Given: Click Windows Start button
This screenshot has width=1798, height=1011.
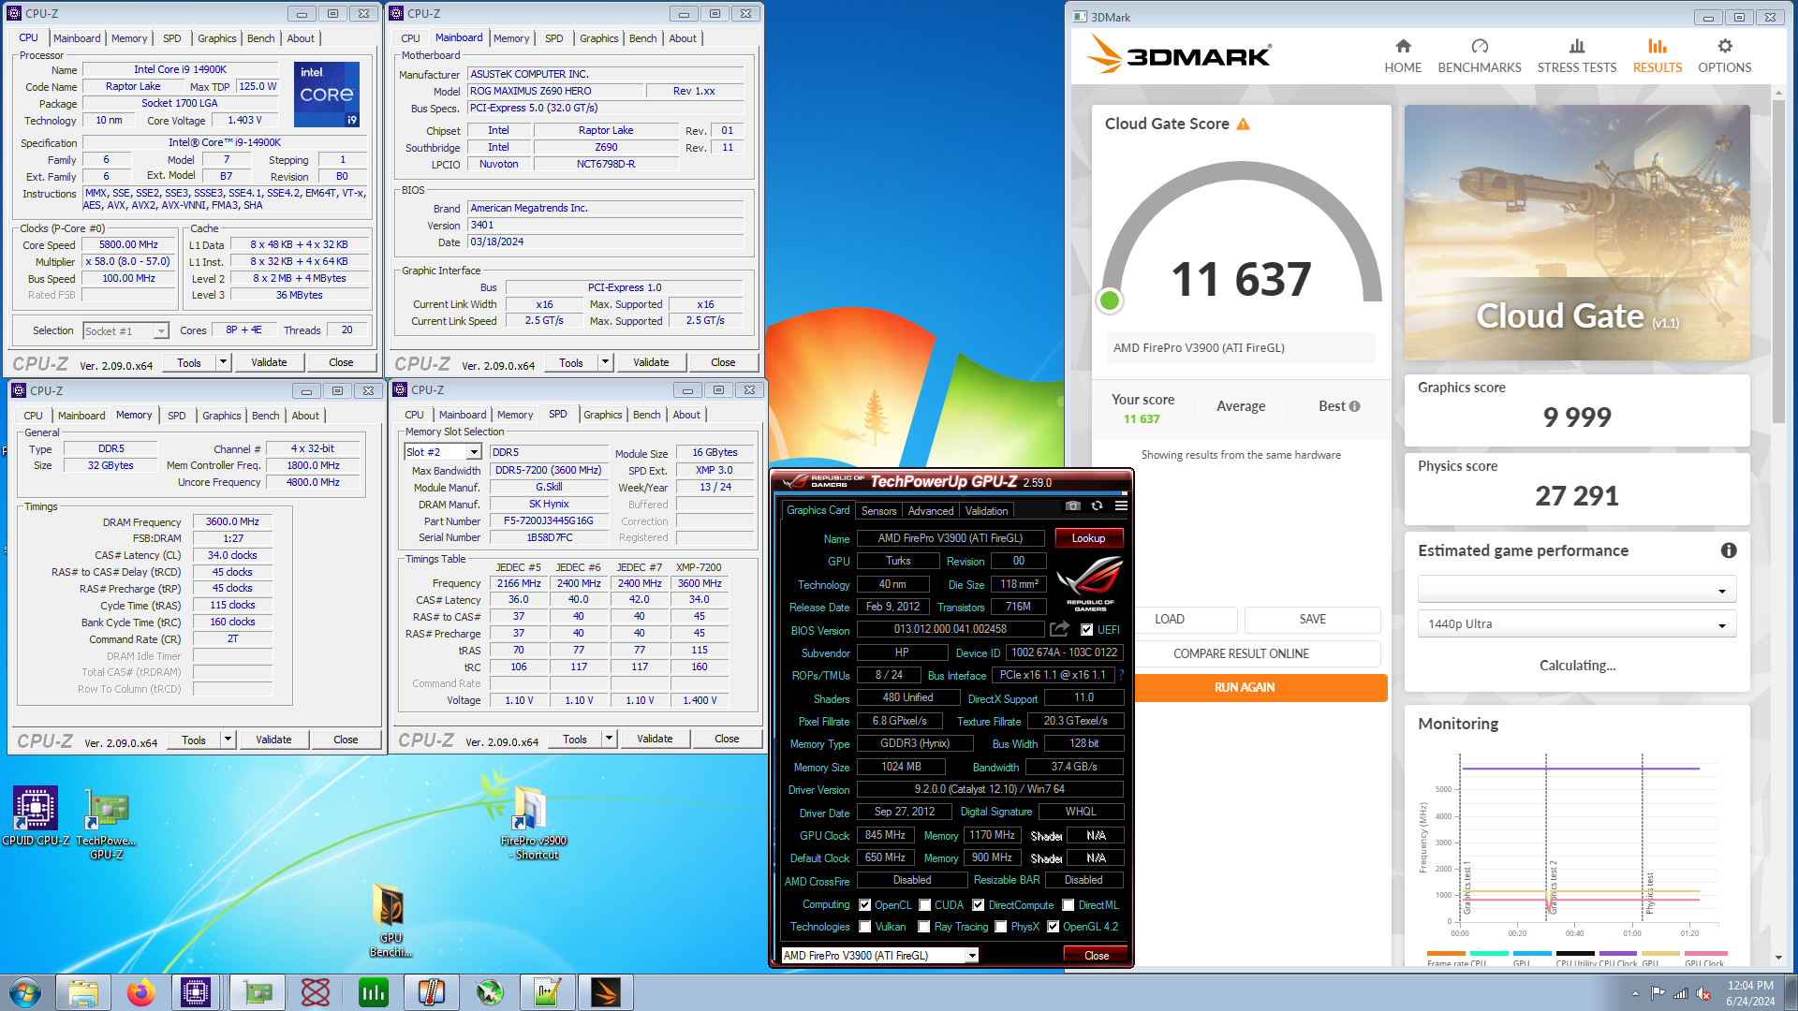Looking at the screenshot, I should (25, 992).
